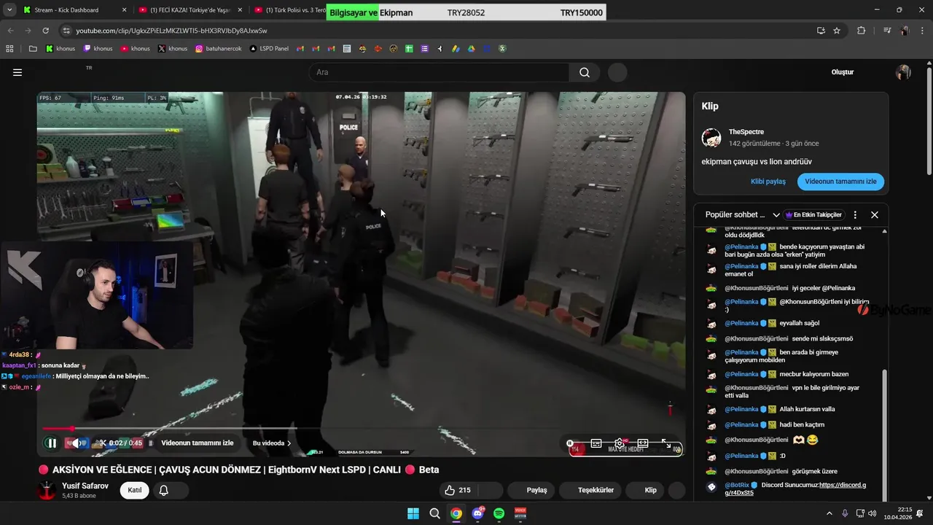Open the Kick khonus bookmark

[60, 49]
